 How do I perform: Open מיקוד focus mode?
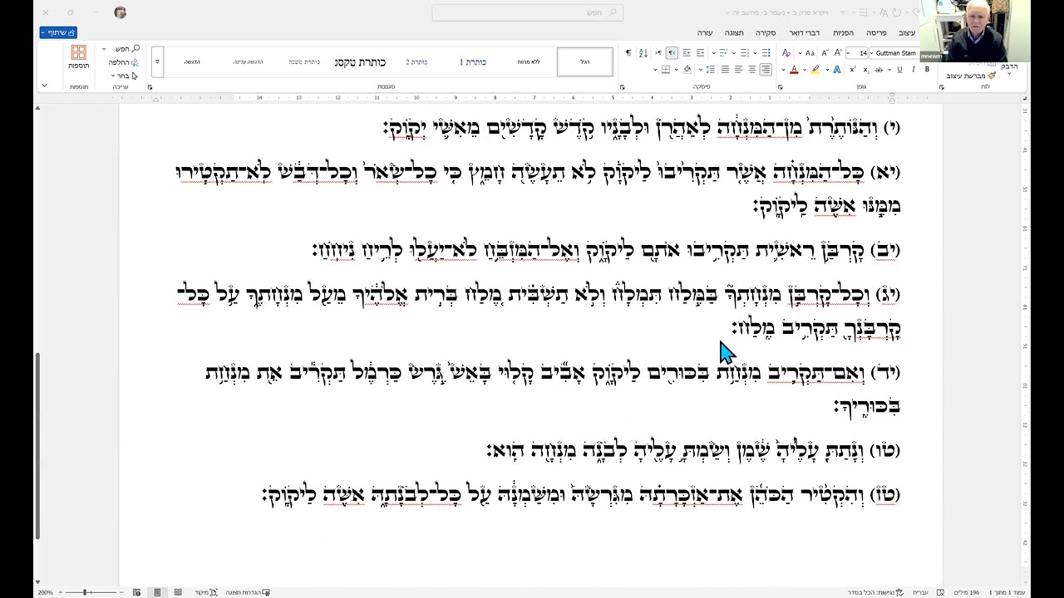[205, 592]
